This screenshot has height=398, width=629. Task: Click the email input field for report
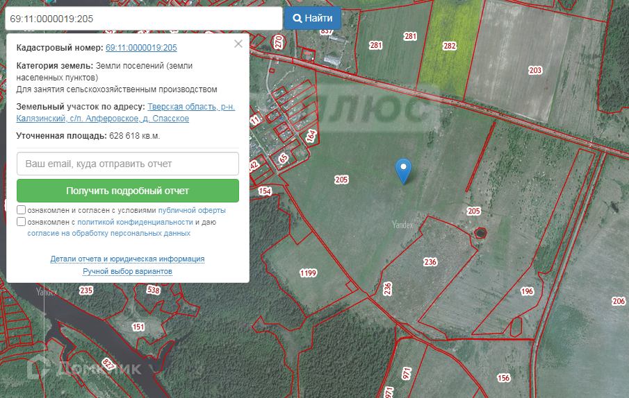click(x=128, y=164)
